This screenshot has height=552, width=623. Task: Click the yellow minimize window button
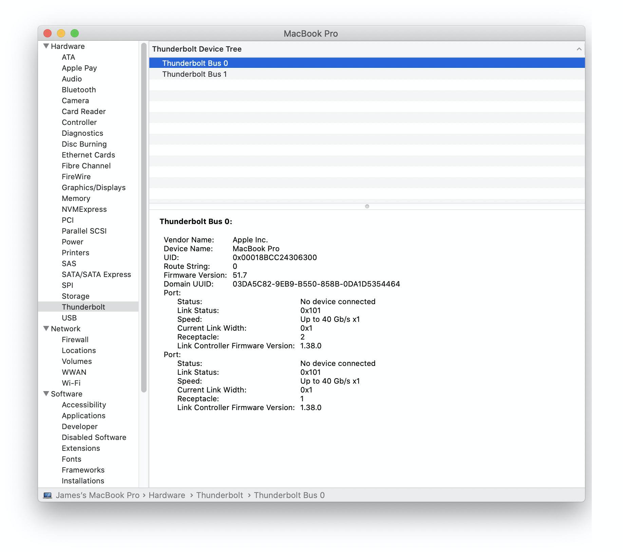(x=61, y=33)
